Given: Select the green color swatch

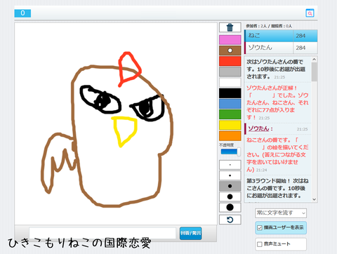Looking at the screenshot, I should click(230, 114).
